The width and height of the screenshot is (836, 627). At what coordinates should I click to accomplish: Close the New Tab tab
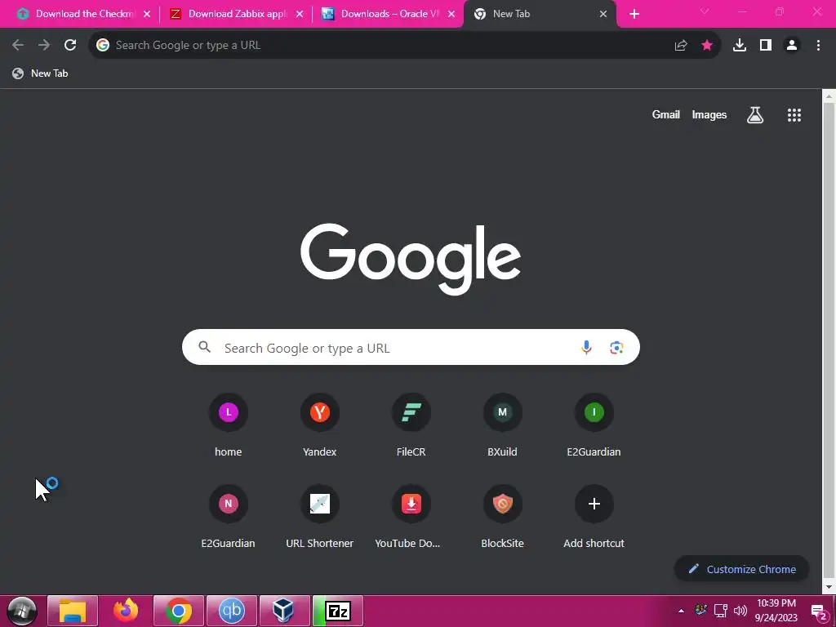click(x=603, y=15)
